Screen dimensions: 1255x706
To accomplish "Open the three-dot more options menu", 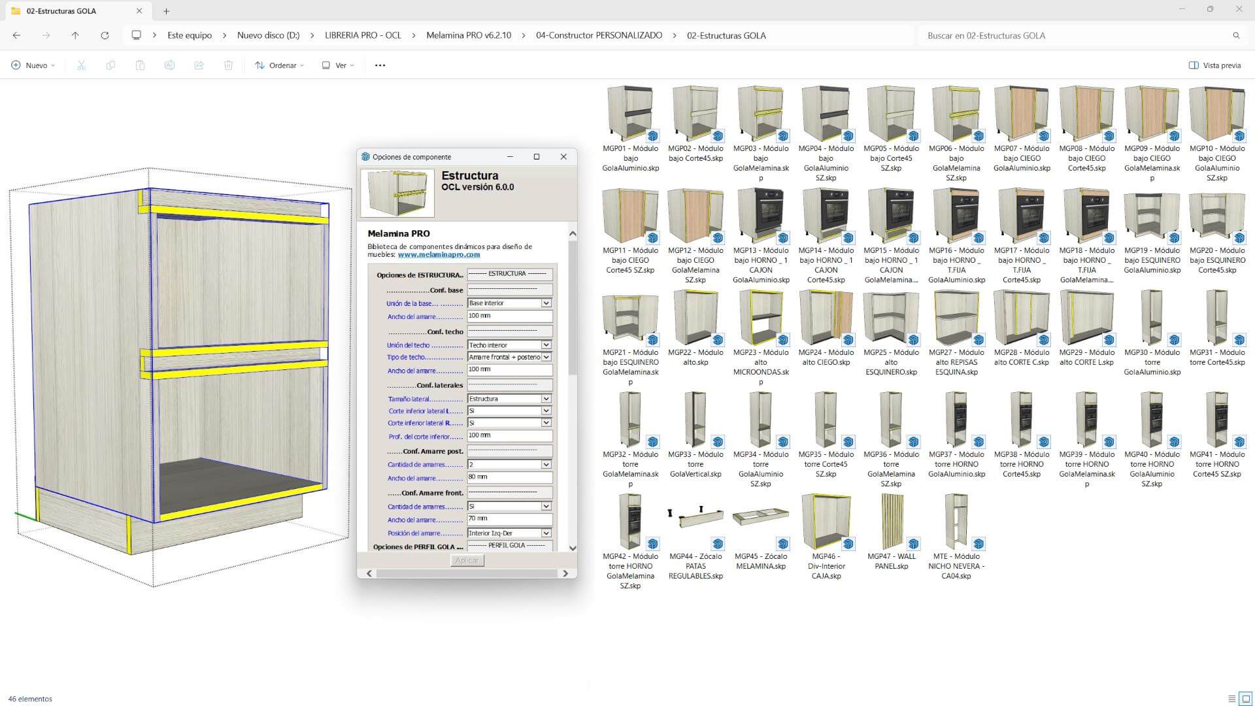I will tap(380, 65).
